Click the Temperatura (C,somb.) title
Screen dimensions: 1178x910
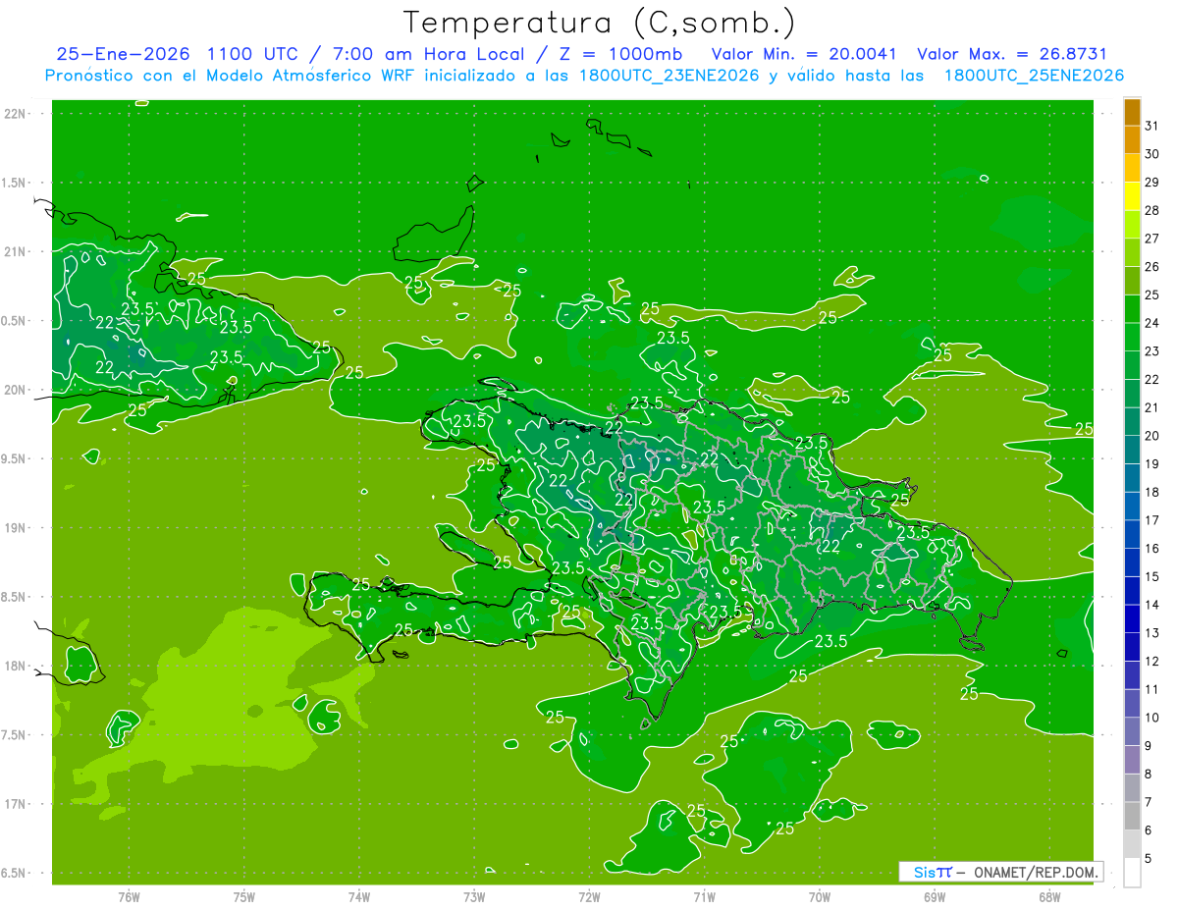pos(599,22)
